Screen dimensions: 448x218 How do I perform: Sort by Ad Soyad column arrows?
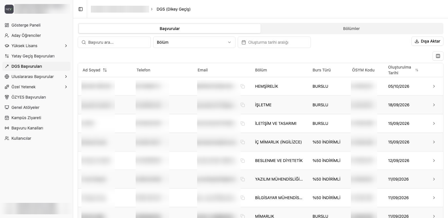pyautogui.click(x=105, y=70)
